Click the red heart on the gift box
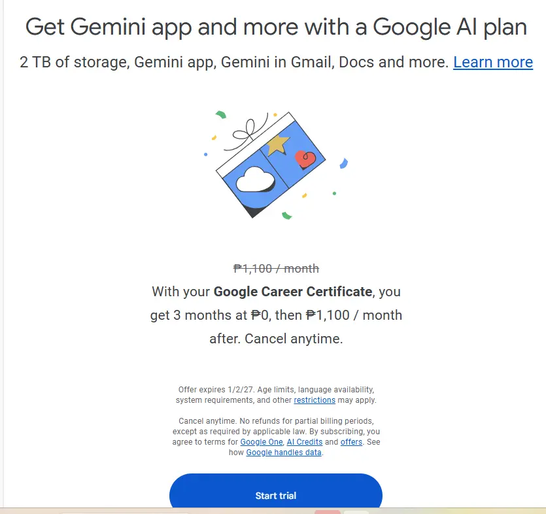 coord(305,160)
